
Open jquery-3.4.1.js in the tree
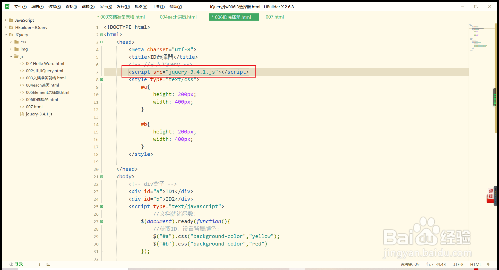(39, 114)
